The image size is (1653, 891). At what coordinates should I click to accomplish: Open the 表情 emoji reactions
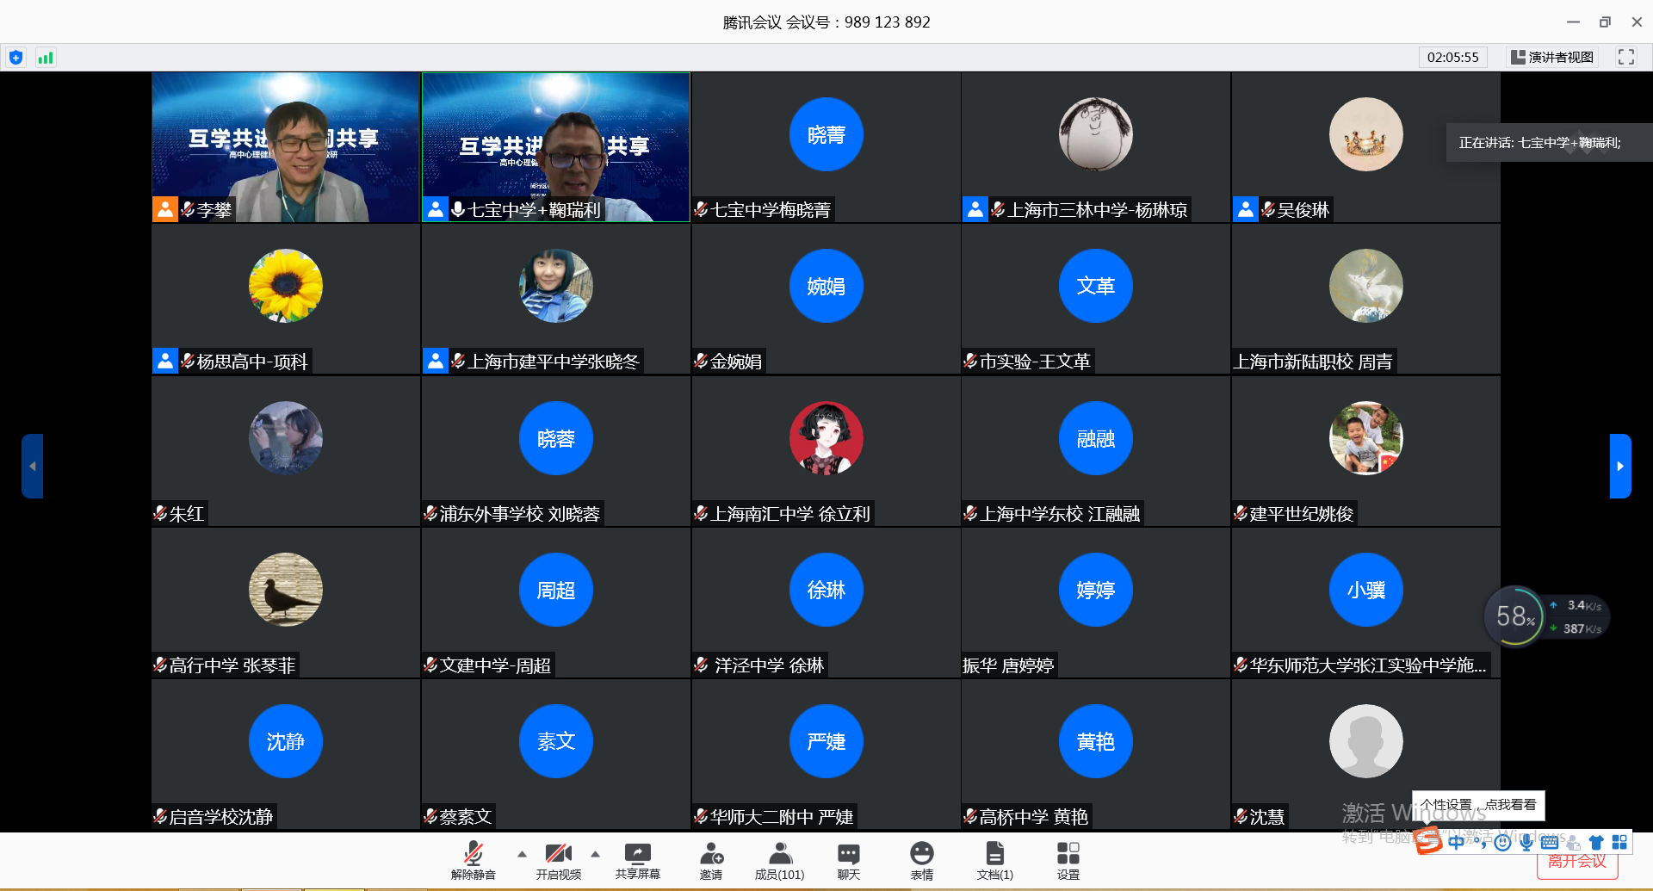(x=921, y=861)
